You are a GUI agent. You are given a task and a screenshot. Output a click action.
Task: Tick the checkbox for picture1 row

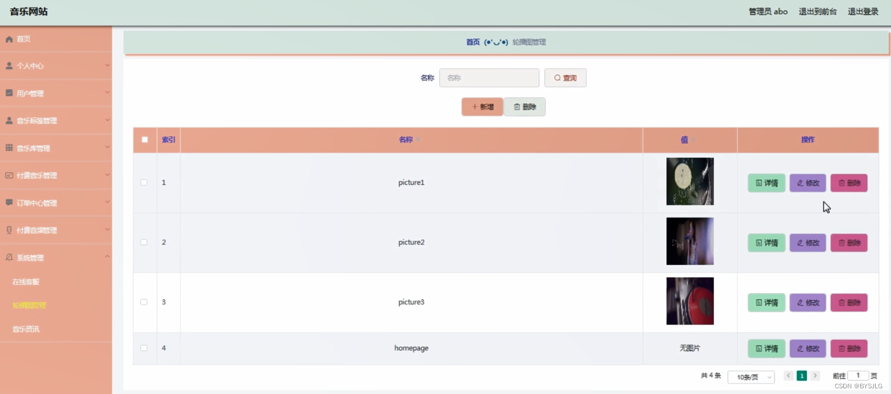point(144,182)
